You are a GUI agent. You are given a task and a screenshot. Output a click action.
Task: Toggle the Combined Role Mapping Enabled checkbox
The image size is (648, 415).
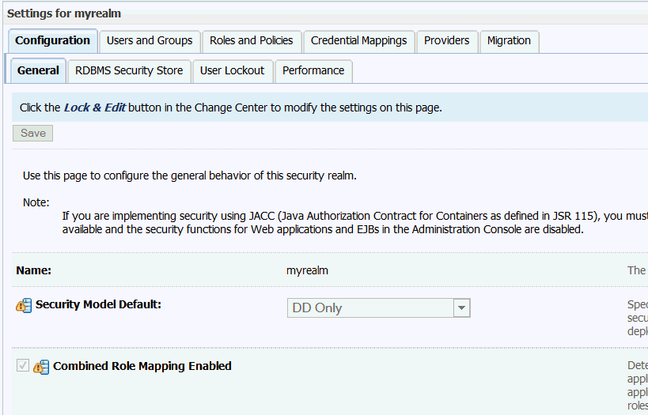(23, 365)
